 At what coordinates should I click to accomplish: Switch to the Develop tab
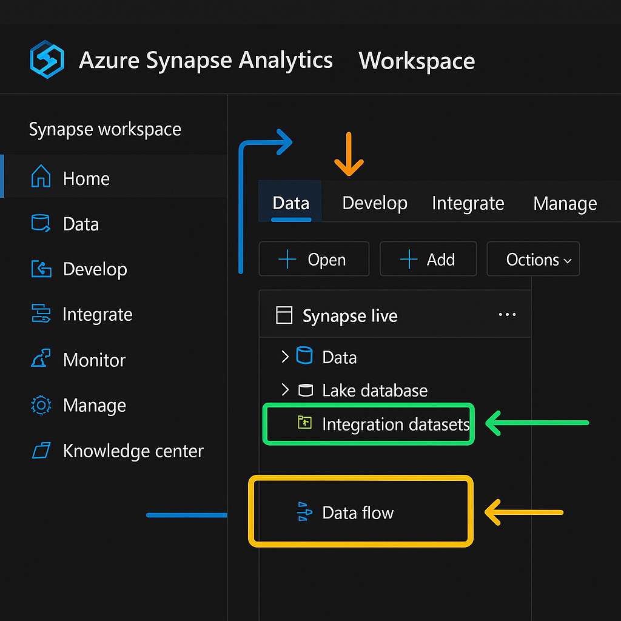pos(375,203)
